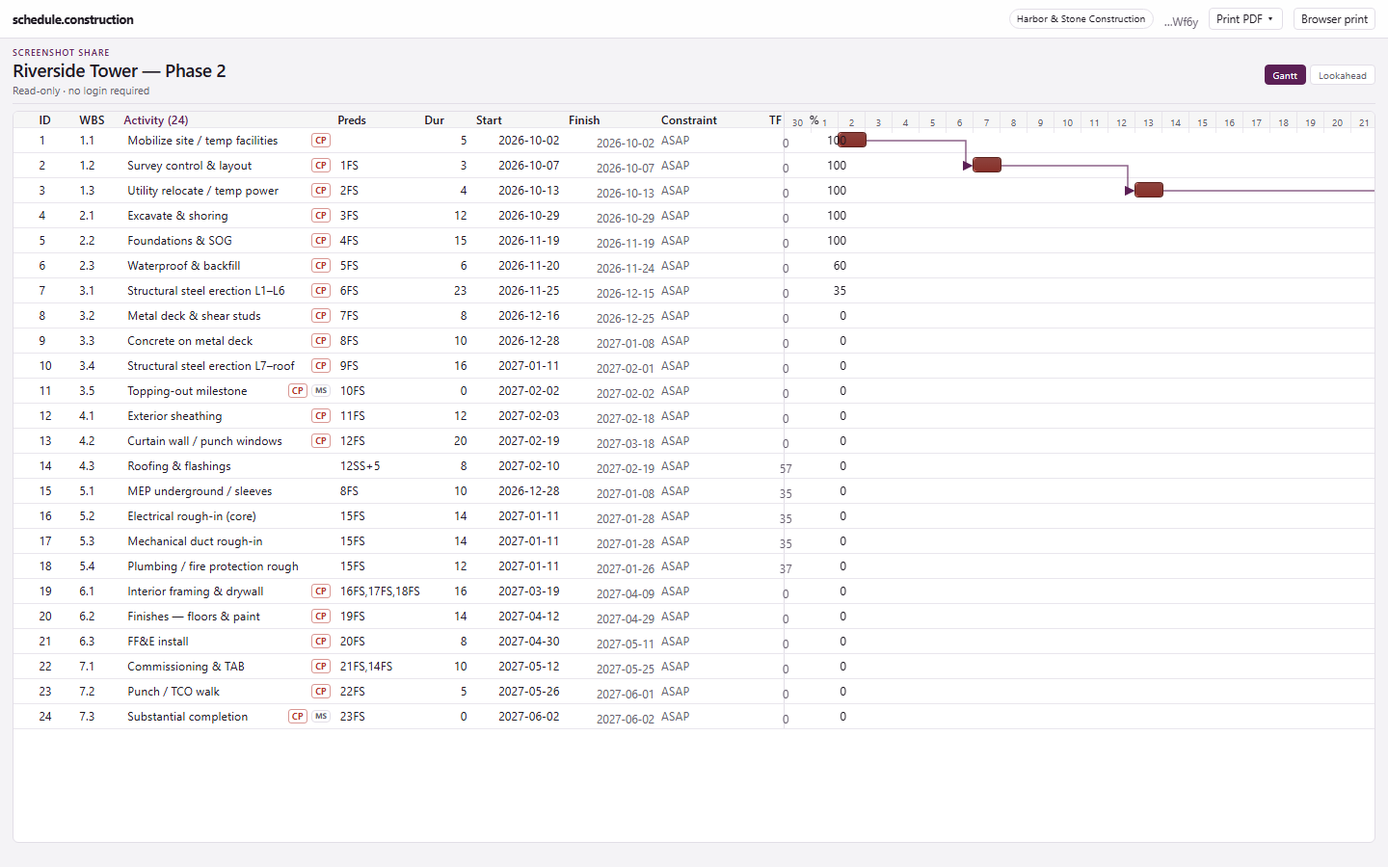Click the CP badge on Mobilize site row
The width and height of the screenshot is (1388, 867).
(321, 141)
